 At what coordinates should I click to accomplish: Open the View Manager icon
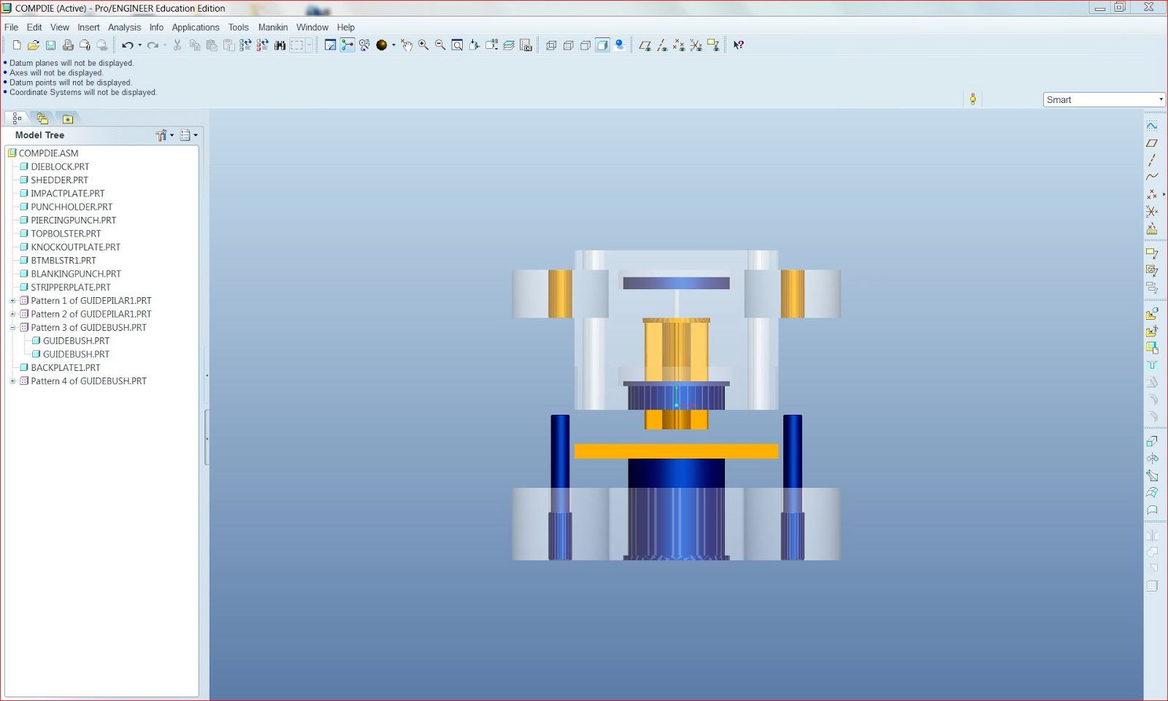tap(526, 45)
